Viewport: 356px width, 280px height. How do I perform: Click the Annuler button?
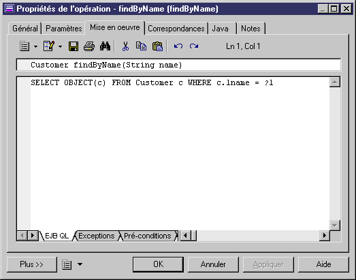[x=213, y=264]
